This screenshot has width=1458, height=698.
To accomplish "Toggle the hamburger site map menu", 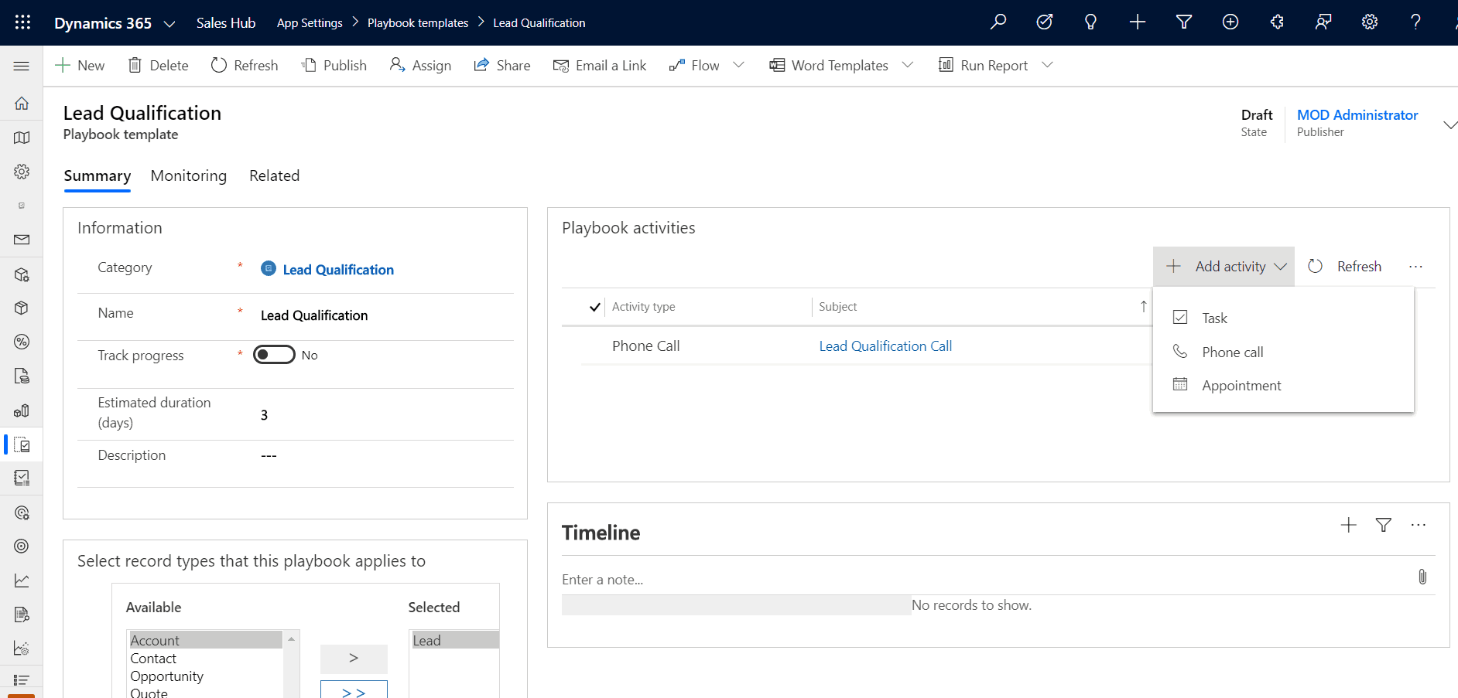I will tap(22, 66).
